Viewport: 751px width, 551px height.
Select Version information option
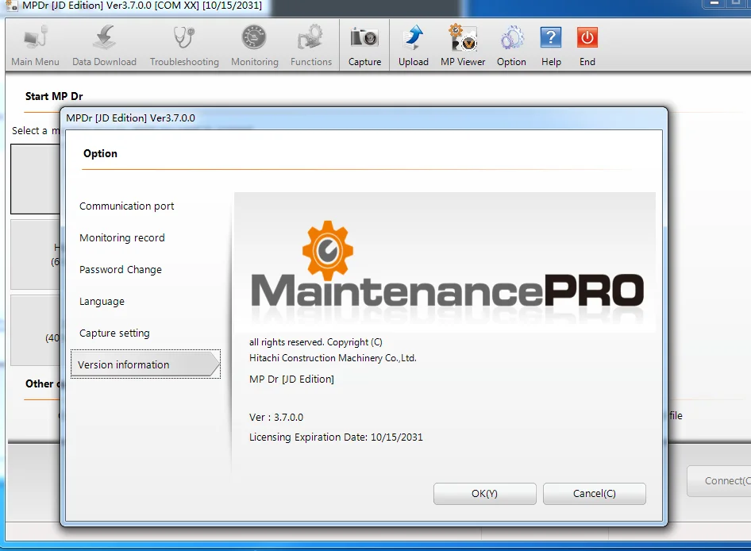145,364
